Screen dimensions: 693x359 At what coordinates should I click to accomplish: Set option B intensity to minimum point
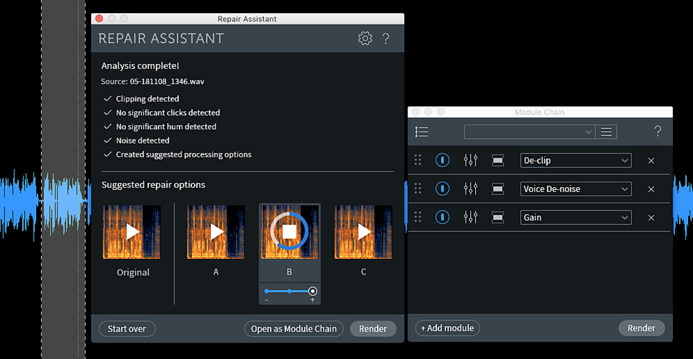[266, 291]
